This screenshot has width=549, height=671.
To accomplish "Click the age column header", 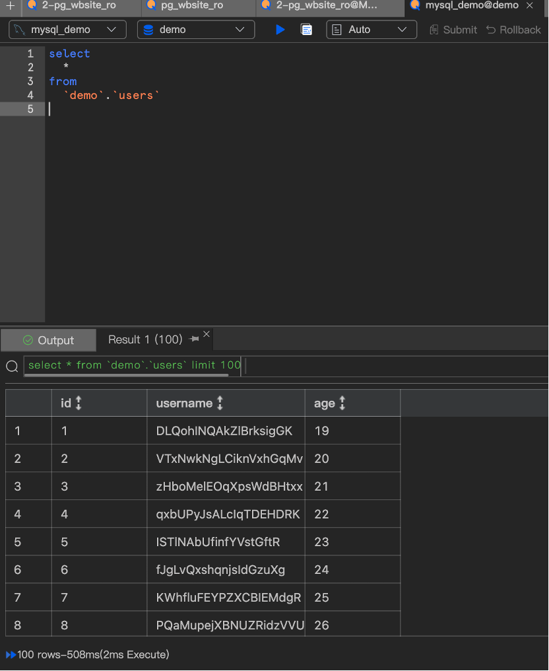I will point(353,403).
